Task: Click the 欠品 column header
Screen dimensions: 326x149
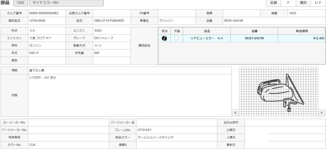Action: pyautogui.click(x=177, y=31)
